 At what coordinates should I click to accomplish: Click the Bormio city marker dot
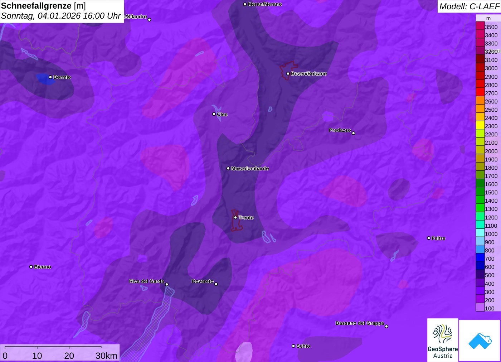click(50, 77)
